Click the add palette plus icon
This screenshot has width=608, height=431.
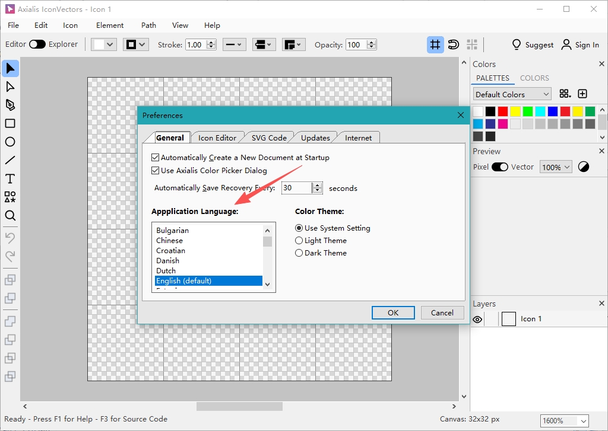(582, 94)
